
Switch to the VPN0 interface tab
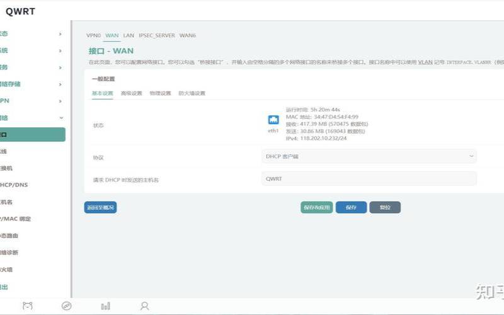click(93, 35)
